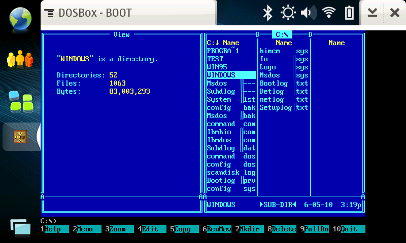Select the System 1st file
This screenshot has height=243, width=406.
tap(231, 99)
